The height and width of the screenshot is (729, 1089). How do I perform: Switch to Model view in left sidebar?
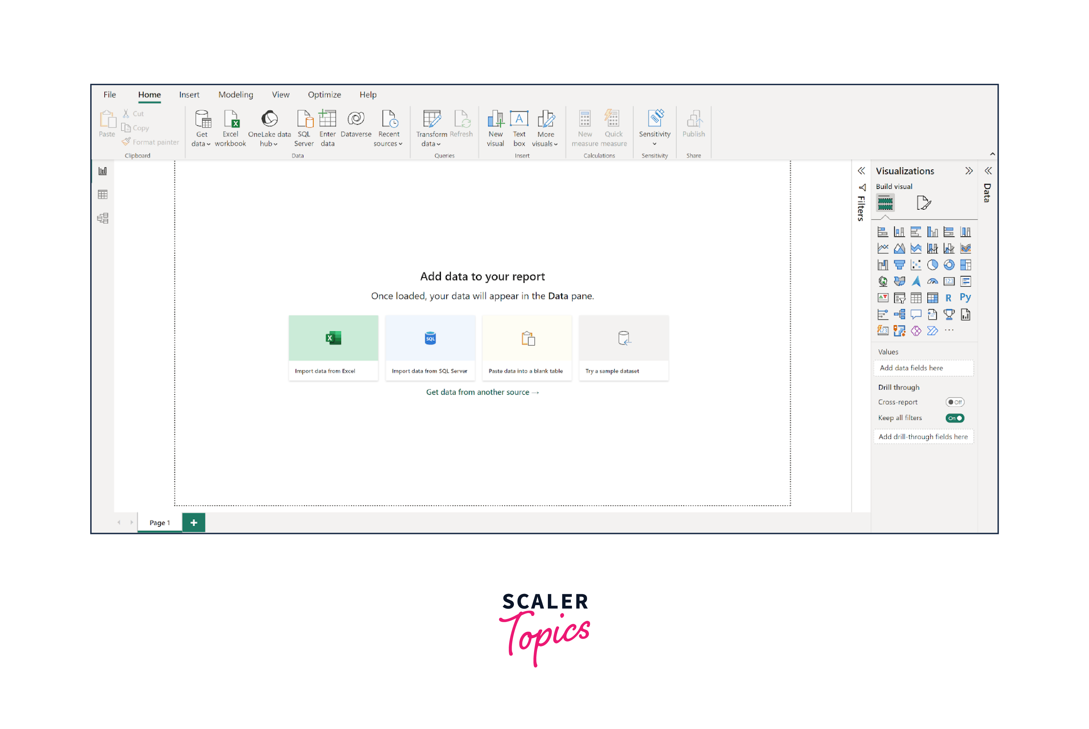pos(103,218)
